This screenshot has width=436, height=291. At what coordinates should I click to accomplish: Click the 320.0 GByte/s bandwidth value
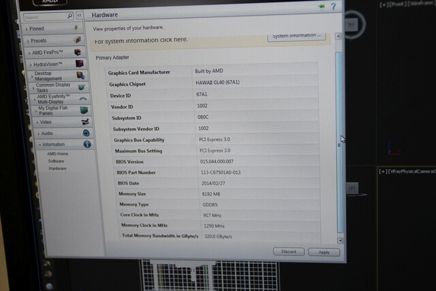[218, 236]
